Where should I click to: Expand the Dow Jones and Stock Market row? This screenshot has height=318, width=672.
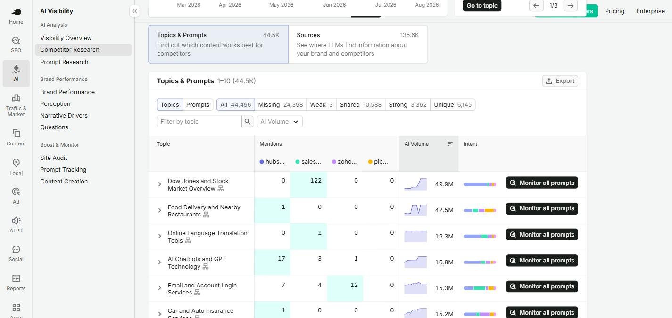click(x=160, y=184)
